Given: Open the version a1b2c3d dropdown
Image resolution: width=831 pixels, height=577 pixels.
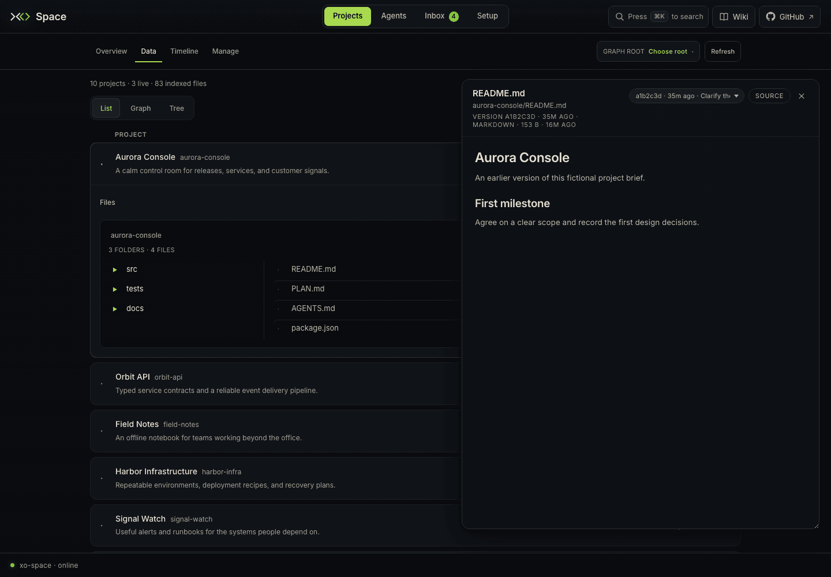Looking at the screenshot, I should [x=687, y=96].
